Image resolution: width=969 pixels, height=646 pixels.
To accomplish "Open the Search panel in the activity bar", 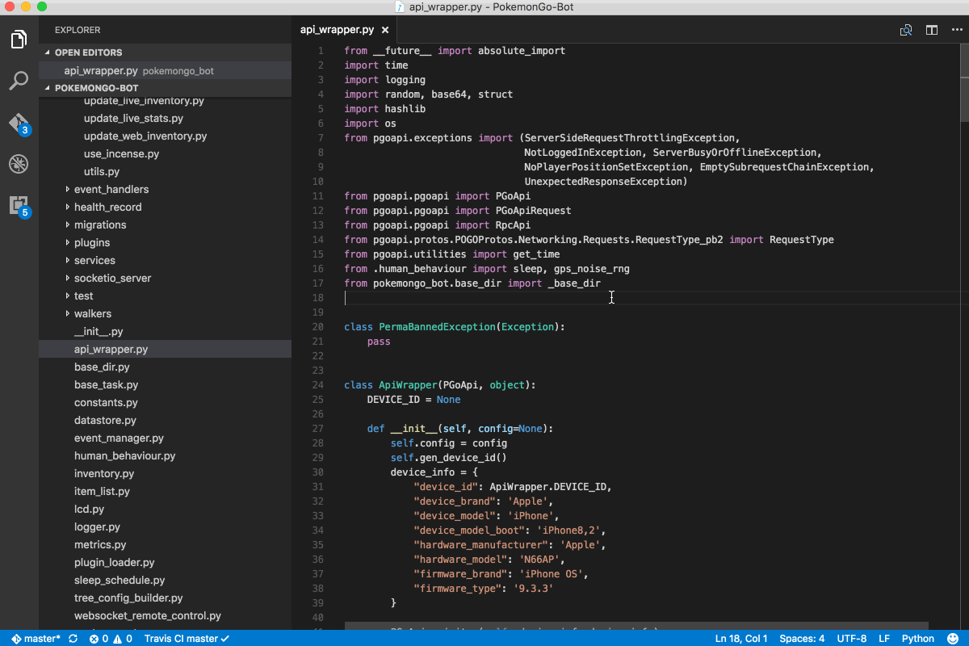I will tap(19, 80).
